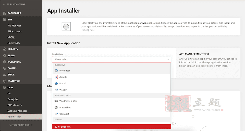Screen dimensions: 245x131
Task: Select PrestaShop option
Action: [111, 107]
